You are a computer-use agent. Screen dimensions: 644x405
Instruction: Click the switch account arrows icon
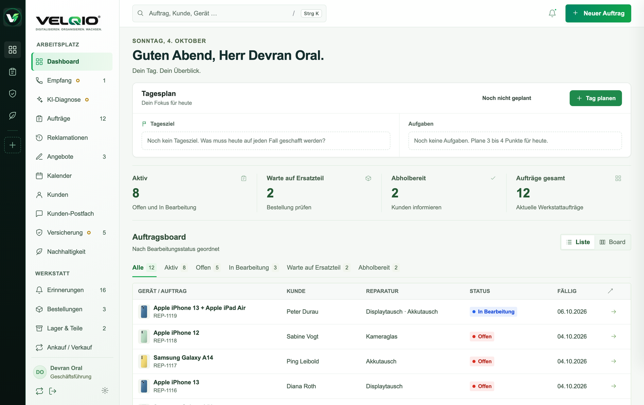tap(39, 391)
